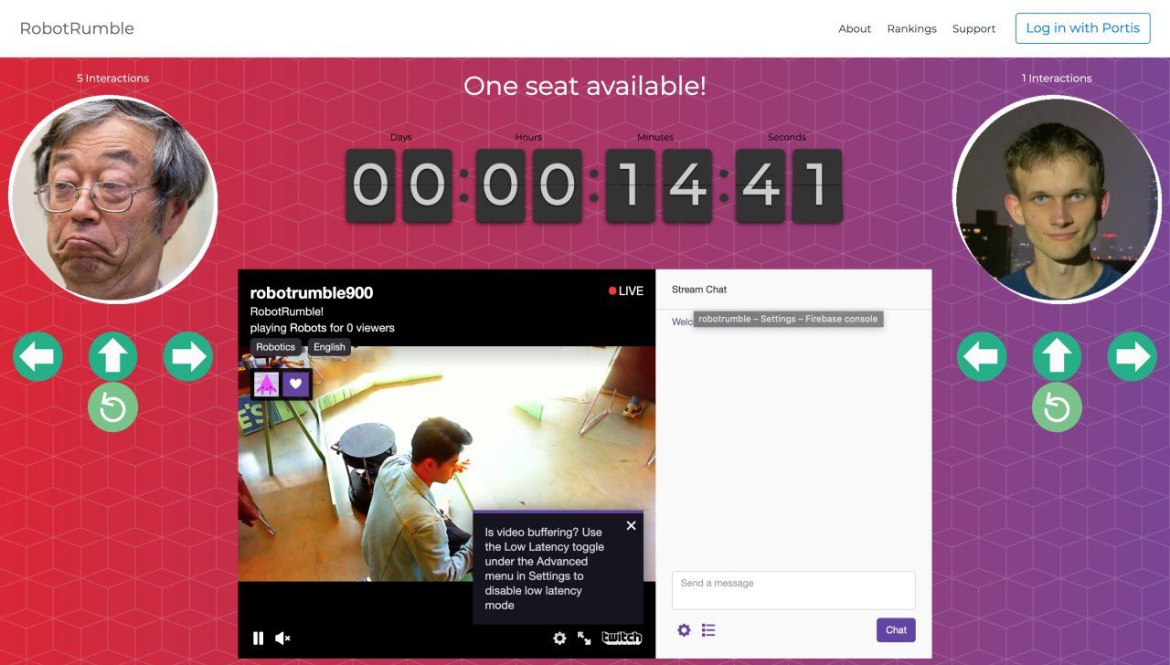The image size is (1170, 665).
Task: Click the right player's right arrow button
Action: (x=1133, y=356)
